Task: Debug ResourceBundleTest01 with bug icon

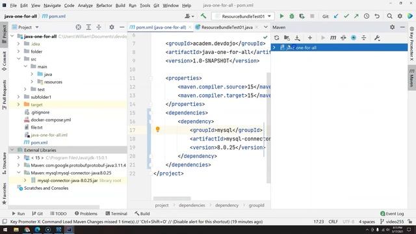Action: point(292,16)
